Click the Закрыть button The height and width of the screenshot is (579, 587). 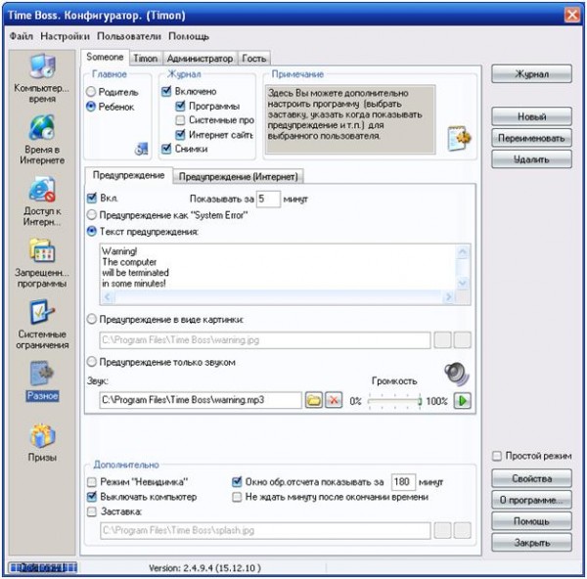(531, 543)
